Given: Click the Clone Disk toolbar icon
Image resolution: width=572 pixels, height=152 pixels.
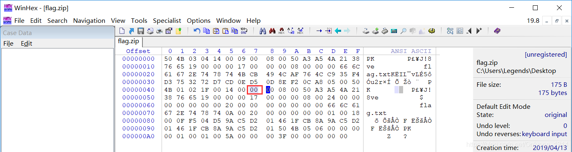Looking at the screenshot, I should 375,31.
